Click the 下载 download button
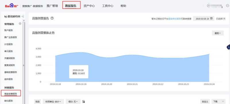The width and height of the screenshot is (230, 104). (215, 101)
